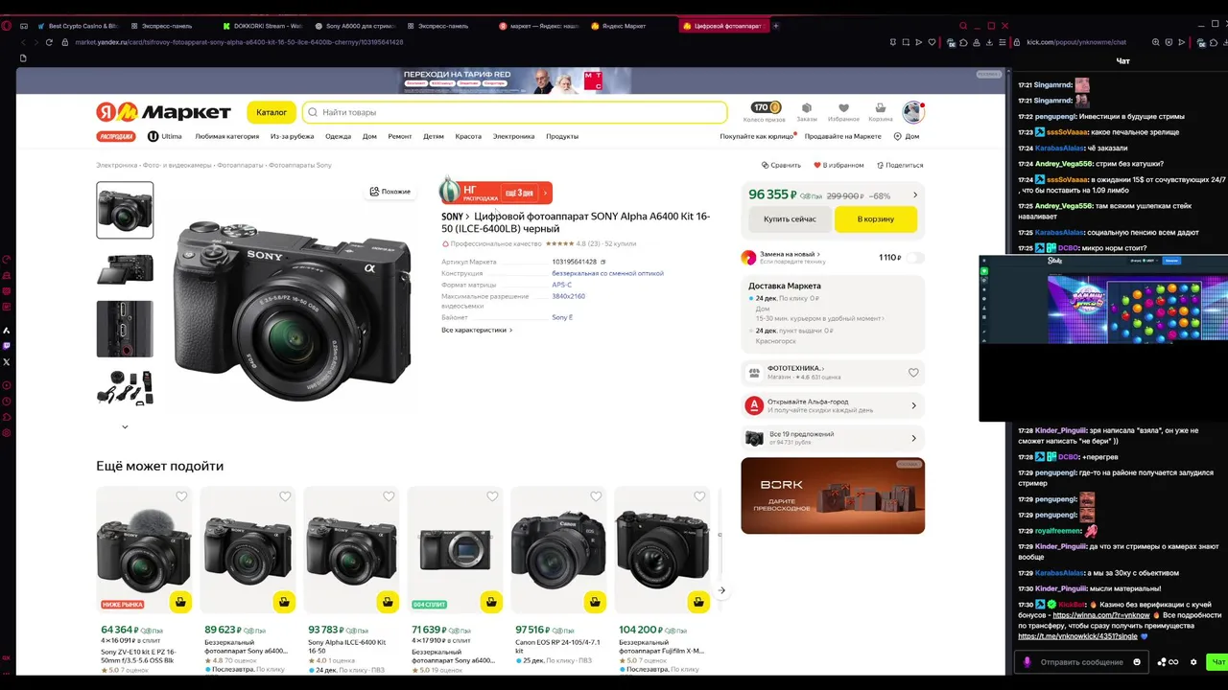Open Продавайте на Маркете link
The width and height of the screenshot is (1228, 690).
pos(842,136)
